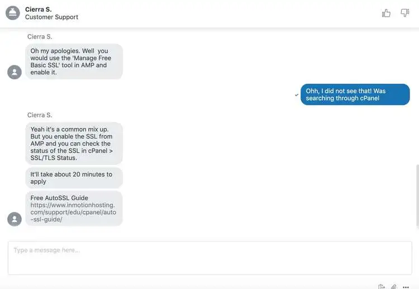
Task: Click the end chat exit icon
Action: 382,287
